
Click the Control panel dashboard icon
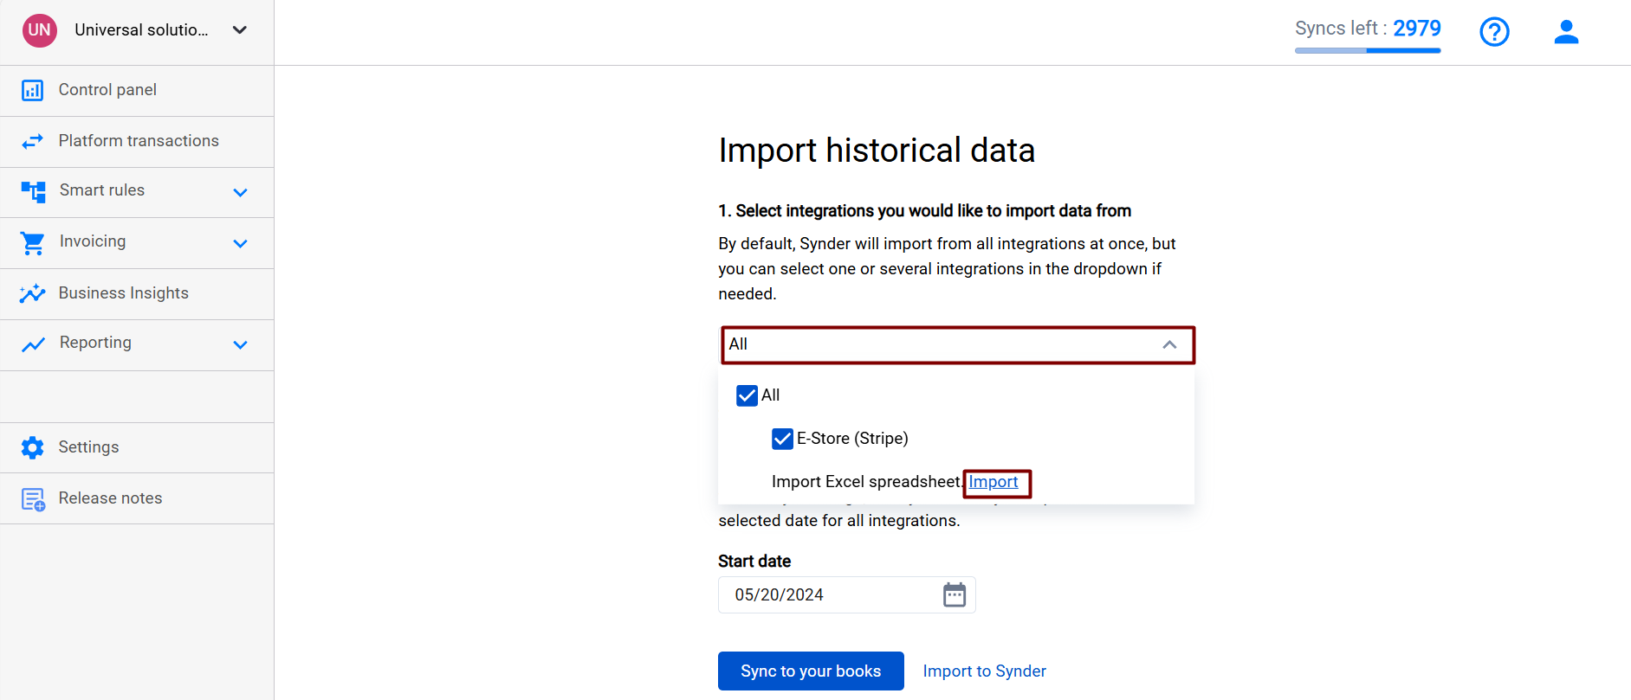[x=33, y=90]
